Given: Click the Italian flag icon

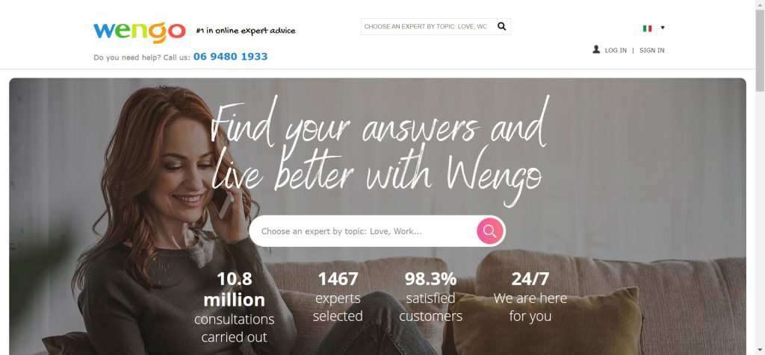Looking at the screenshot, I should click(648, 28).
